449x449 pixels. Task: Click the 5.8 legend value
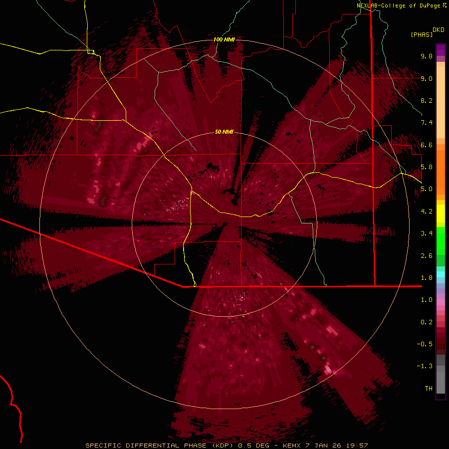427,167
